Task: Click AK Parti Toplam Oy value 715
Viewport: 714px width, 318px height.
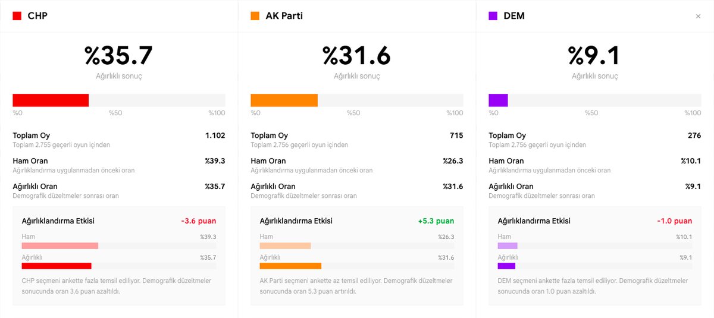Action: tap(456, 136)
